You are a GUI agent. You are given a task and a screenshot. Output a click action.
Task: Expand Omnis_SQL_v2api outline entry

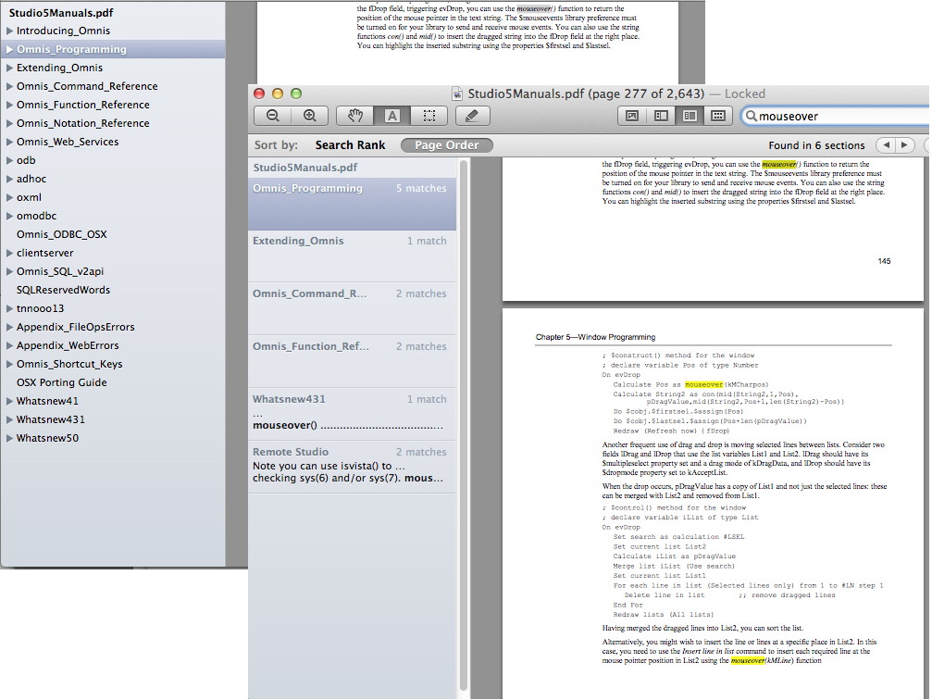coord(9,270)
